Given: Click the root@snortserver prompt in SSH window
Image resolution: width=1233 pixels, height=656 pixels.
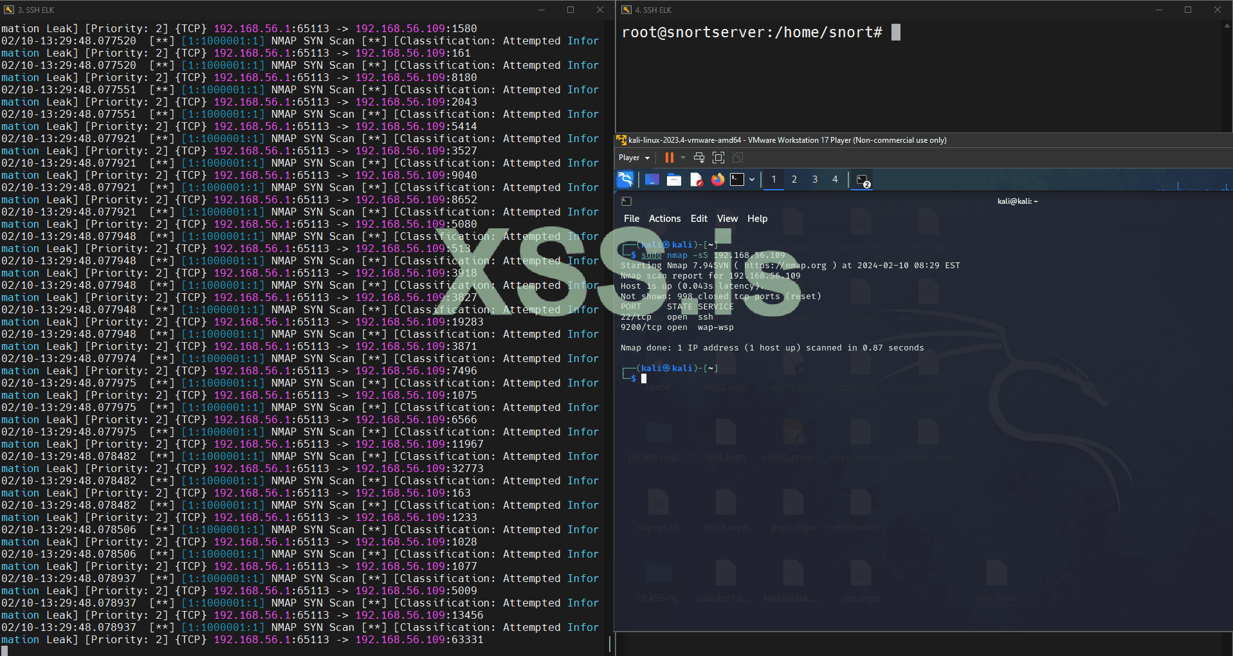Looking at the screenshot, I should pyautogui.click(x=752, y=32).
